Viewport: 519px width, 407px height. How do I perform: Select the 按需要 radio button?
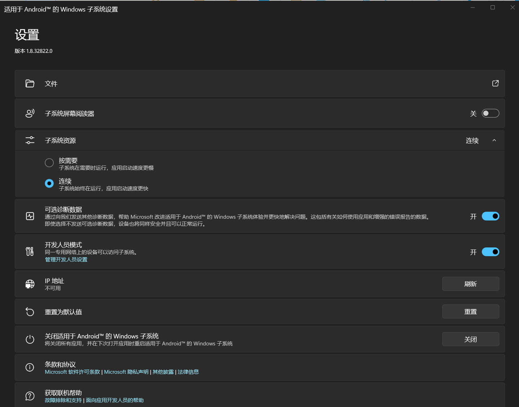[49, 163]
